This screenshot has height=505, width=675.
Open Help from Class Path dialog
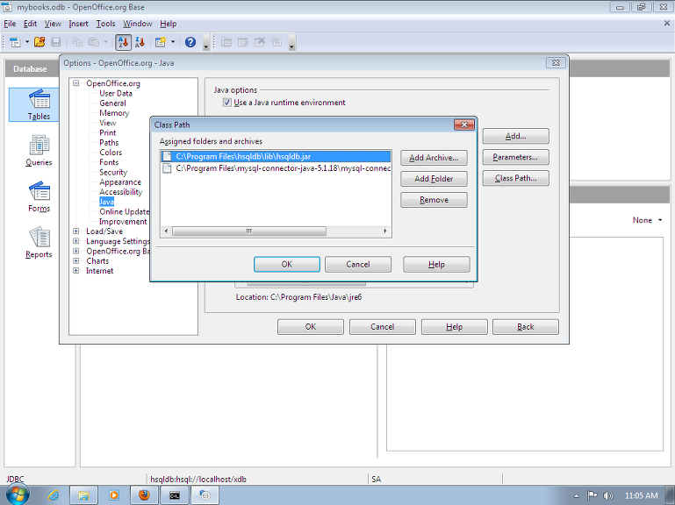point(436,265)
